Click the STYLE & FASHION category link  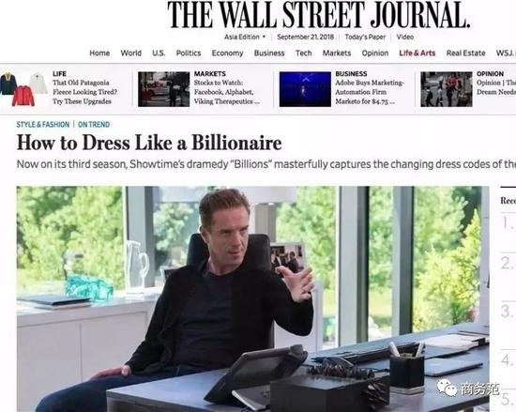coord(43,125)
